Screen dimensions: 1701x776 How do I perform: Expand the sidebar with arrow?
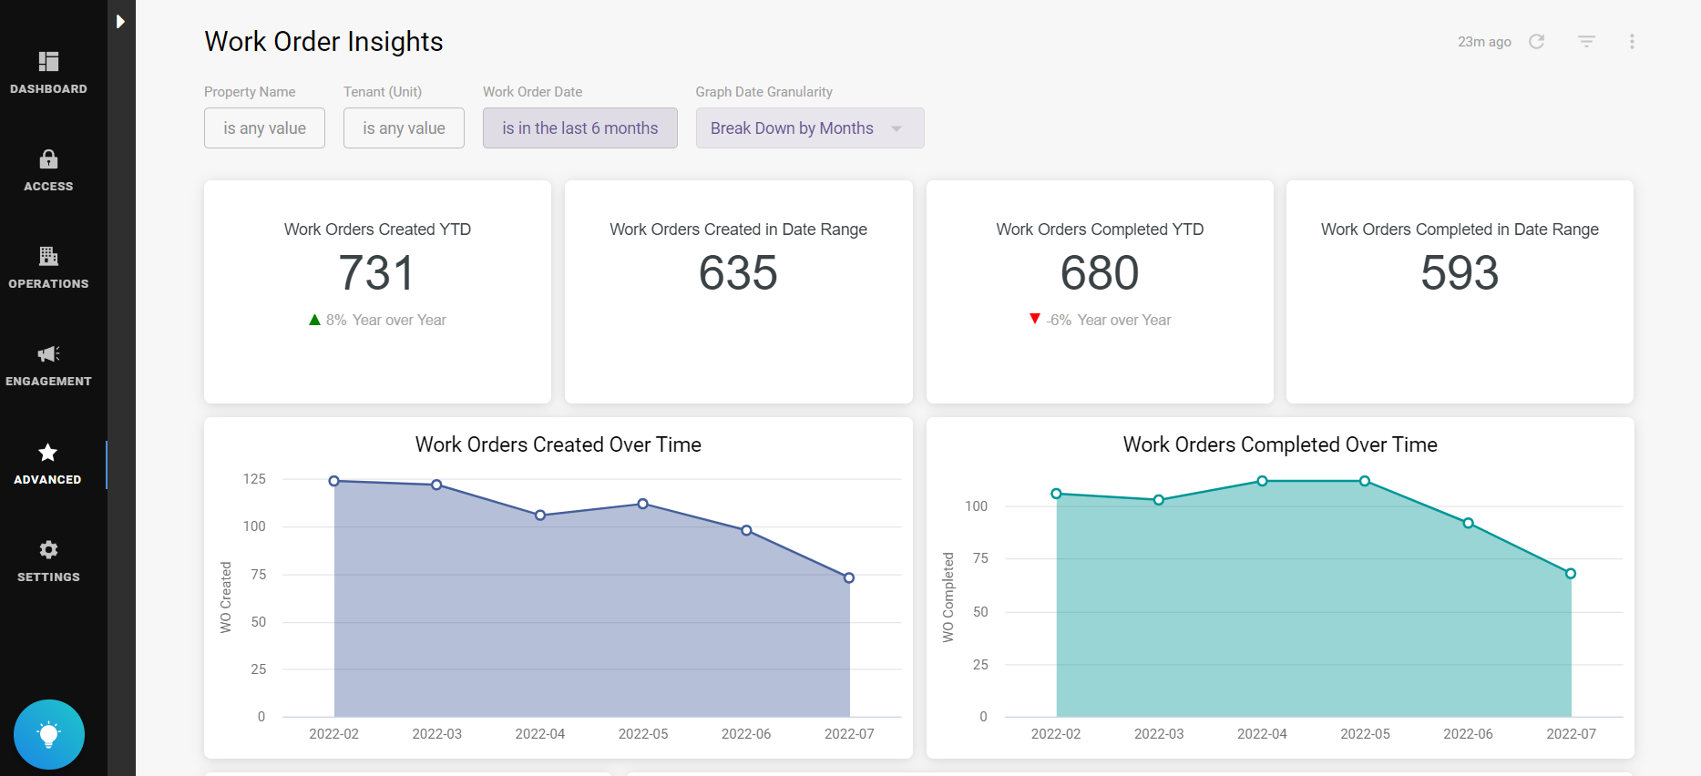pyautogui.click(x=120, y=21)
